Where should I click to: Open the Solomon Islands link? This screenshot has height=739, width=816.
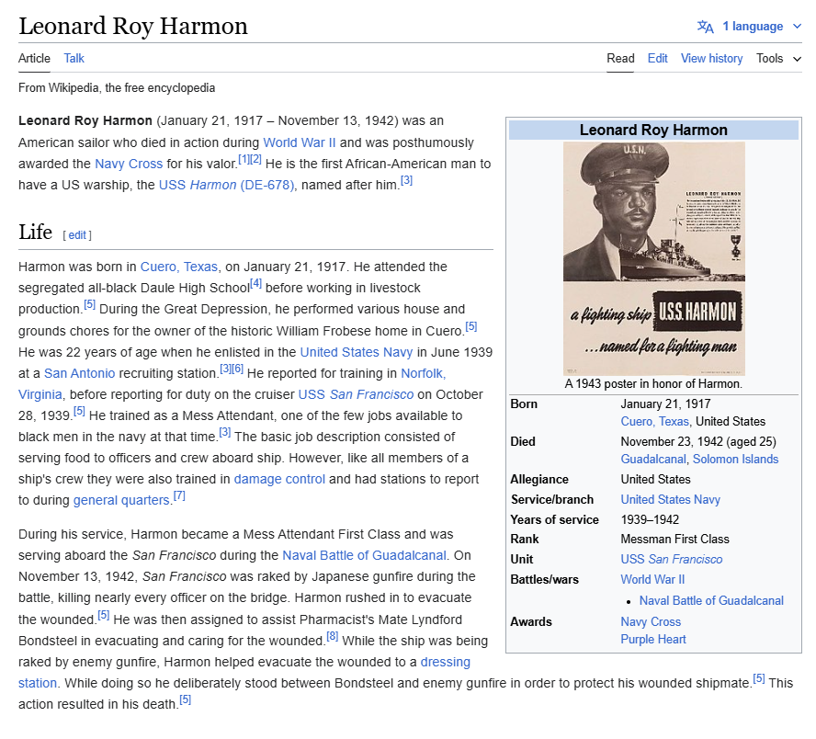(x=735, y=460)
